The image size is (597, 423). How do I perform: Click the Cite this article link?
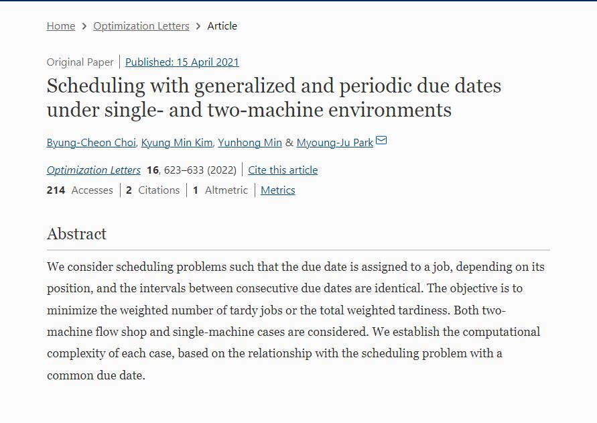click(x=283, y=170)
